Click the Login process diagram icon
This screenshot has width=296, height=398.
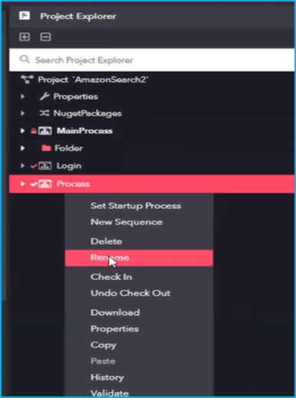(x=45, y=166)
